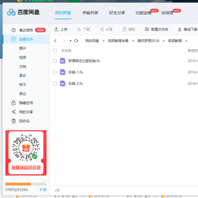The width and height of the screenshot is (198, 198).
Task: Click the 视频教程 breadcrumb
Action: coord(175,41)
